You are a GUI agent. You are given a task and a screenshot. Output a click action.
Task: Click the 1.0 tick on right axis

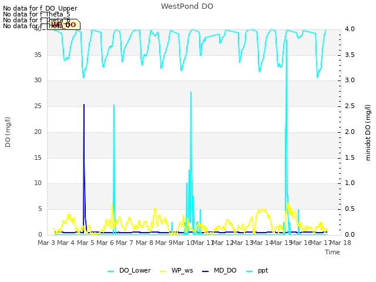click(350, 183)
